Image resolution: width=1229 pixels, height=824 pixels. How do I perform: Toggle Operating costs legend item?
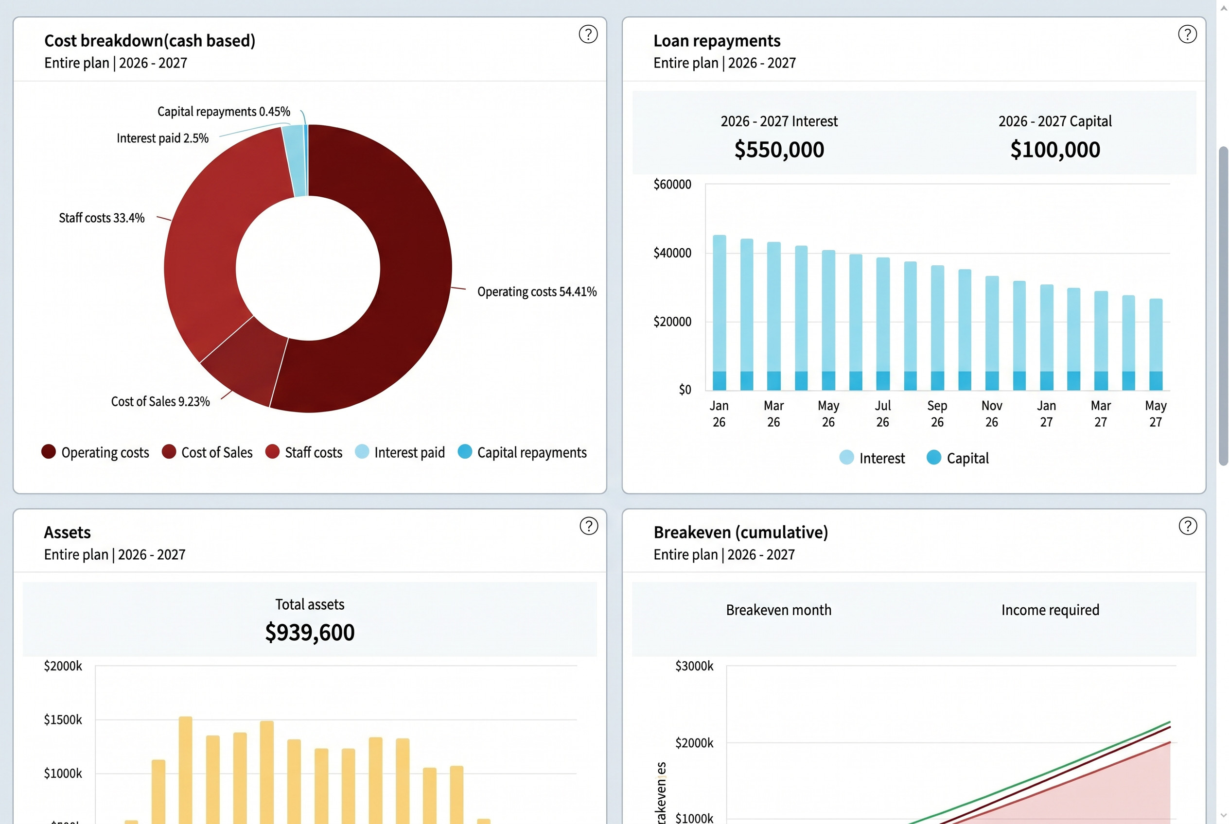[x=95, y=452]
